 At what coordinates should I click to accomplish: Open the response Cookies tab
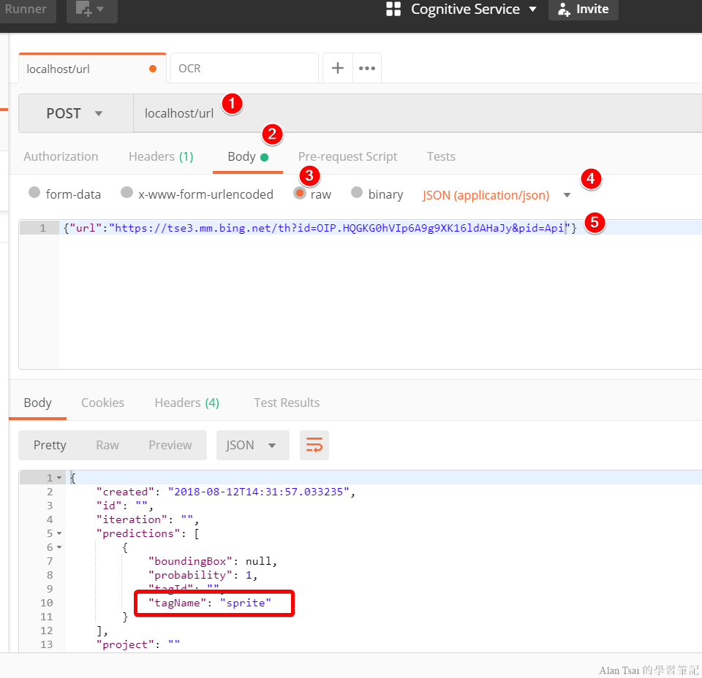coord(102,403)
